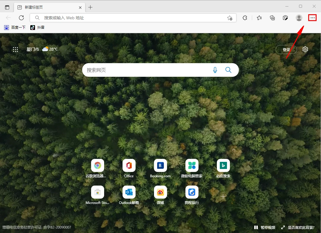Open the 必应搜索 quick link
The width and height of the screenshot is (321, 233).
tap(223, 168)
